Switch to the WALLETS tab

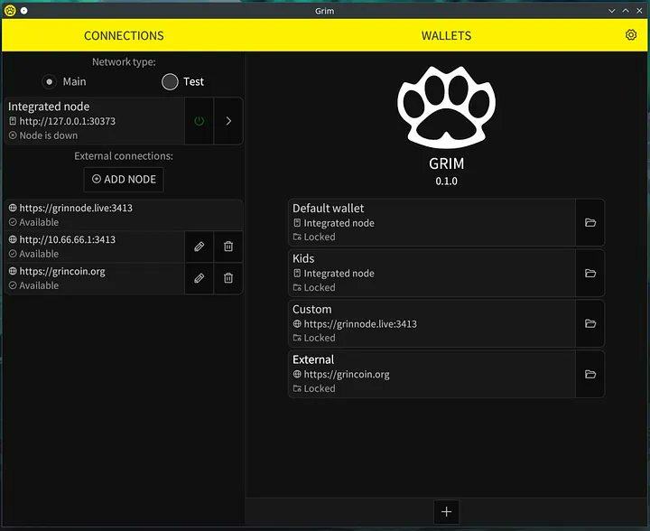447,35
